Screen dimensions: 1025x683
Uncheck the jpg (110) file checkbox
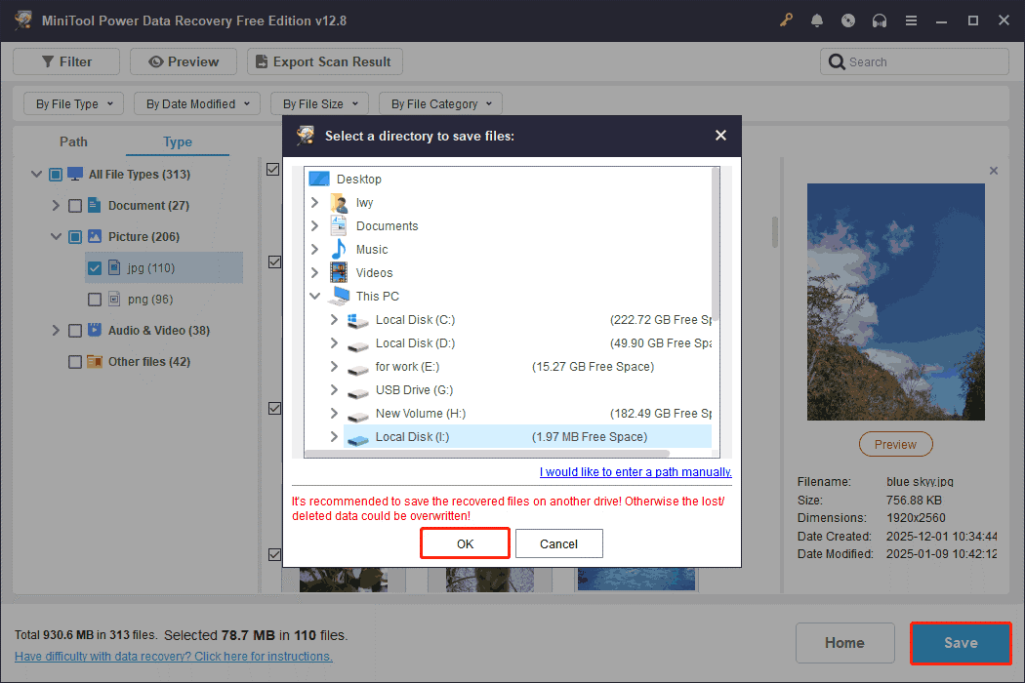[x=95, y=267]
